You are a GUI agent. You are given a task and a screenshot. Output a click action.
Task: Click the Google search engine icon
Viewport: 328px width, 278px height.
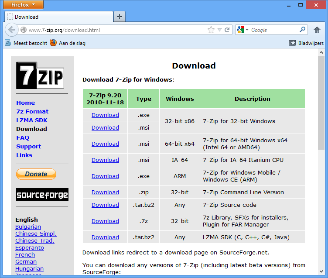(x=241, y=30)
